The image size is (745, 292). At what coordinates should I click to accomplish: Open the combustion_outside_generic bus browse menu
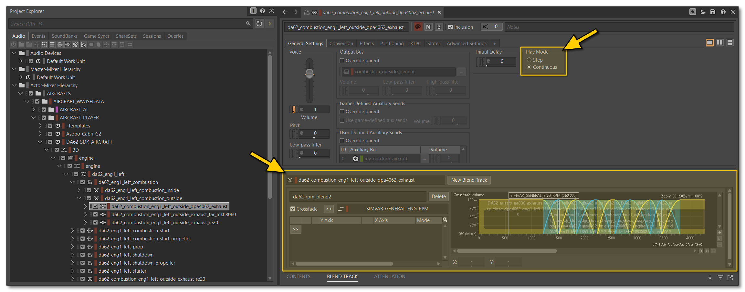tap(462, 72)
